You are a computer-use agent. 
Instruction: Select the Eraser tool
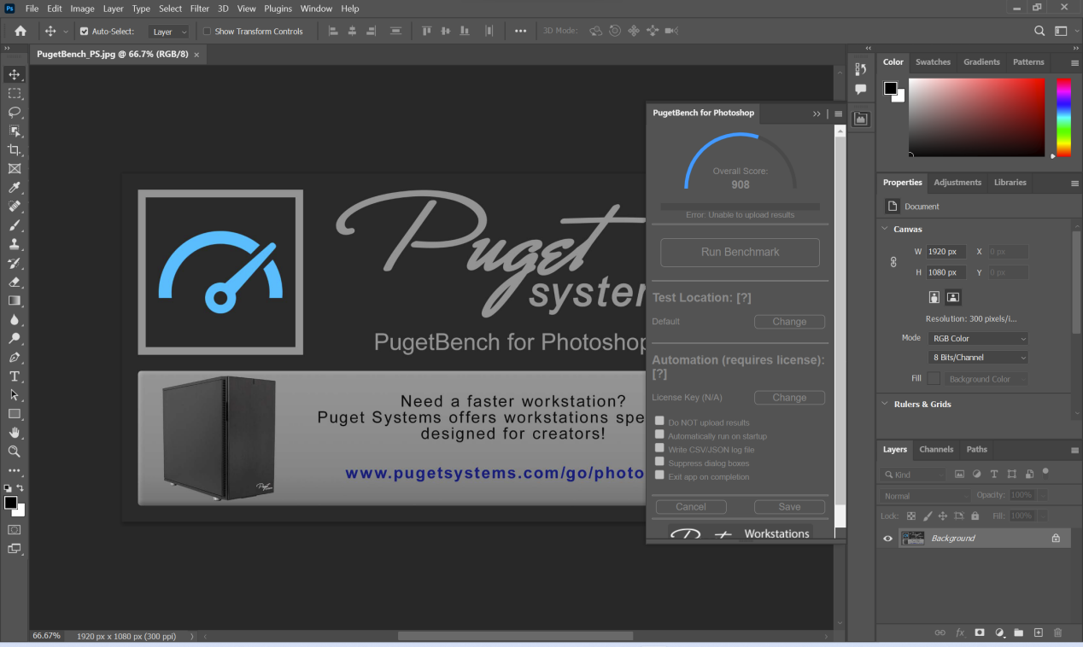[x=15, y=282]
